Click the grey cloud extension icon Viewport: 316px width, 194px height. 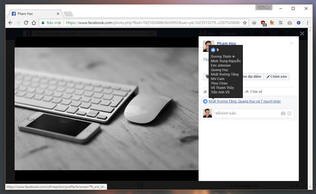[254, 23]
